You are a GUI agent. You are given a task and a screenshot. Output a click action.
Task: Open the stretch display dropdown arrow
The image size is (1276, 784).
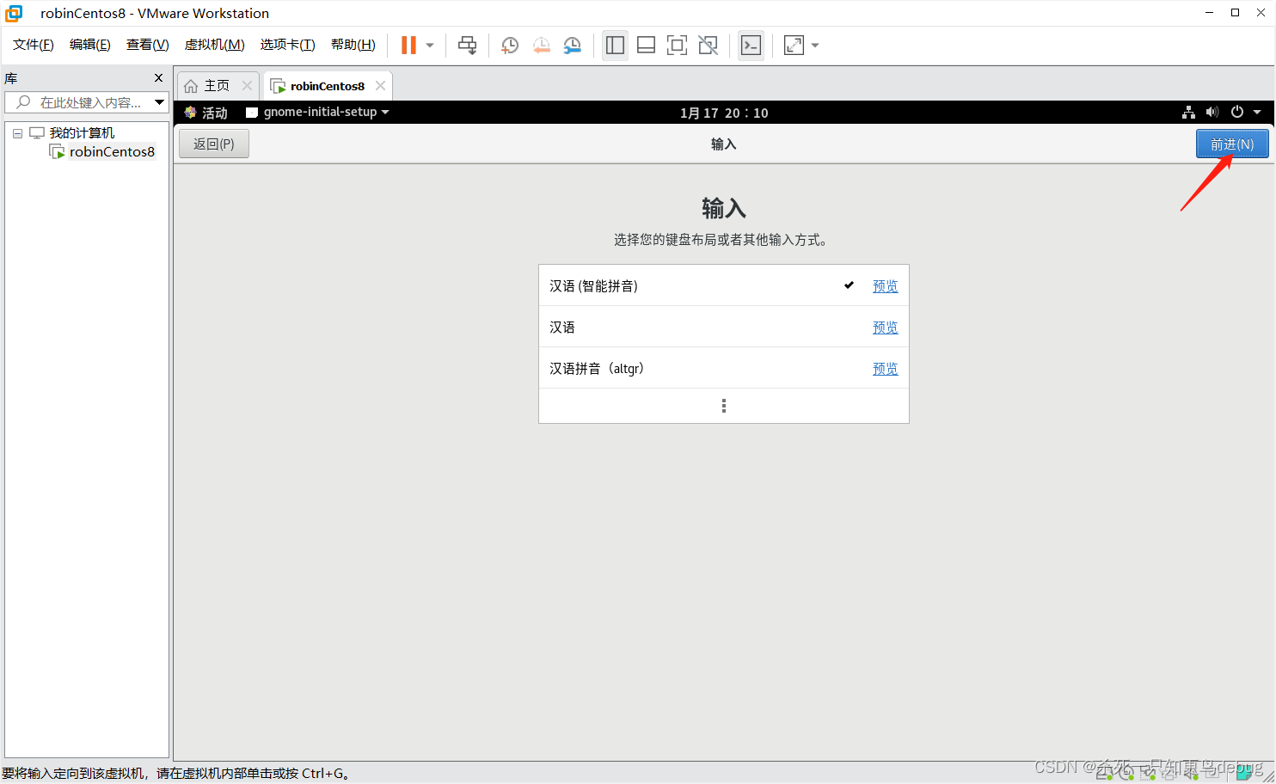tap(815, 46)
